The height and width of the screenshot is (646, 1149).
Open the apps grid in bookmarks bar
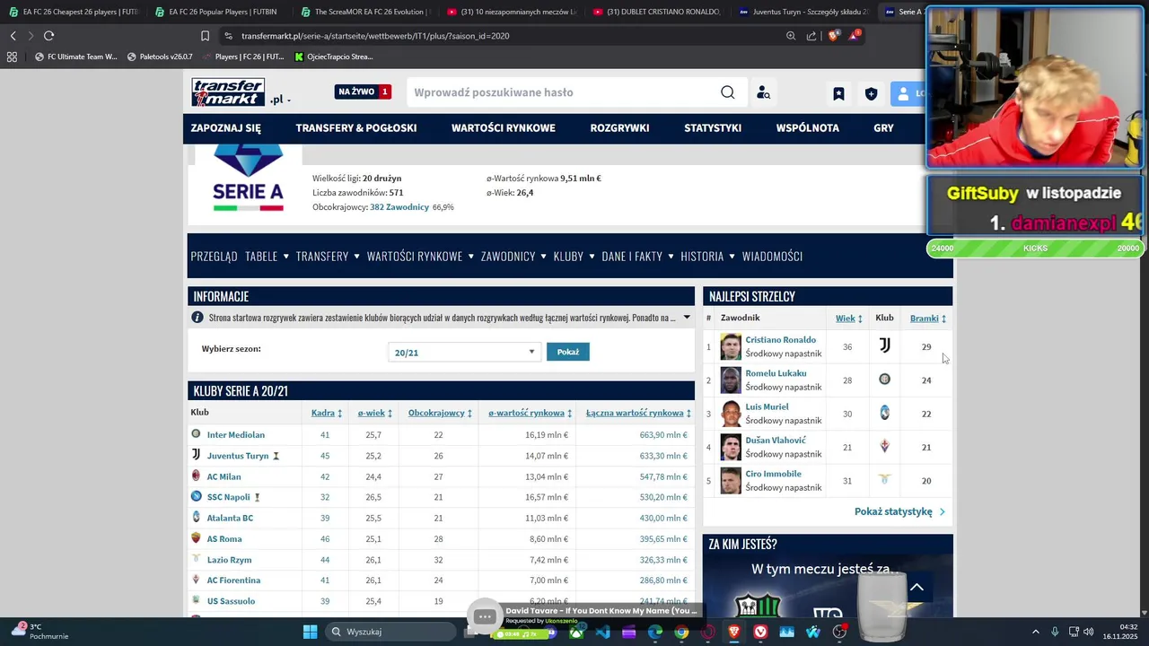point(12,57)
